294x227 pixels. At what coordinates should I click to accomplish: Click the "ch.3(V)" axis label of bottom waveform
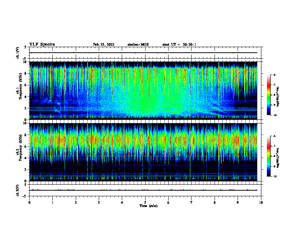[x=17, y=190]
